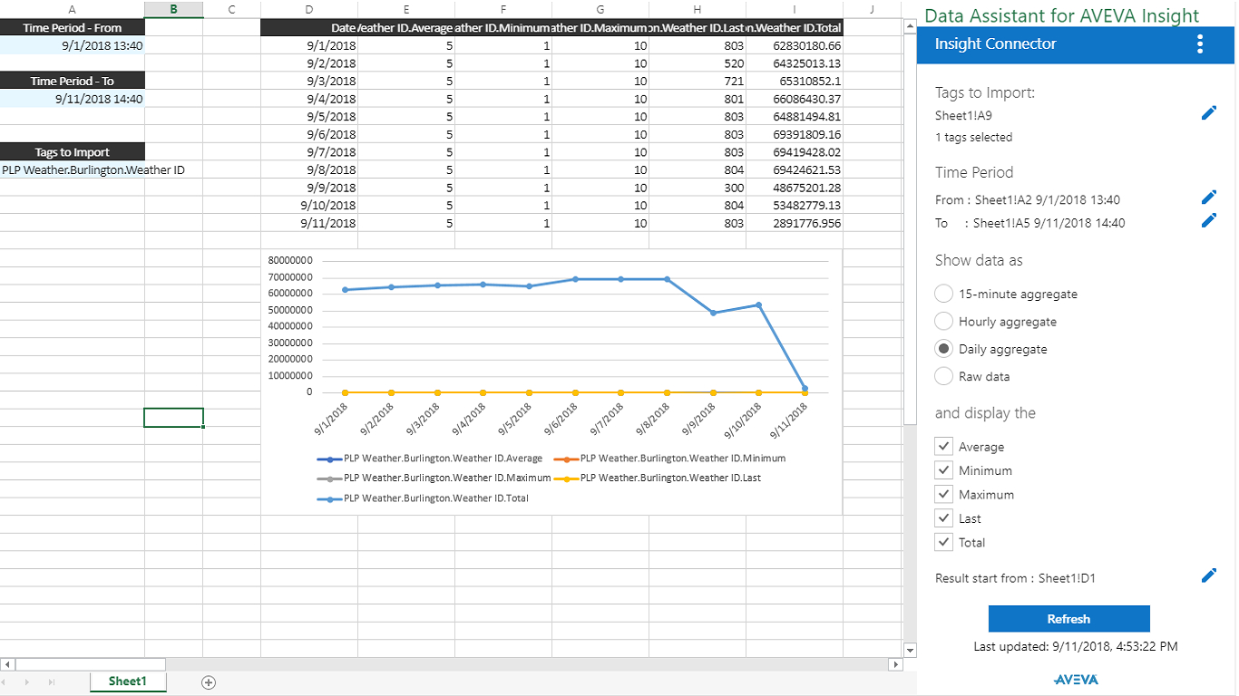Image resolution: width=1239 pixels, height=696 pixels.
Task: Uncheck the Total checkbox
Action: pyautogui.click(x=943, y=542)
